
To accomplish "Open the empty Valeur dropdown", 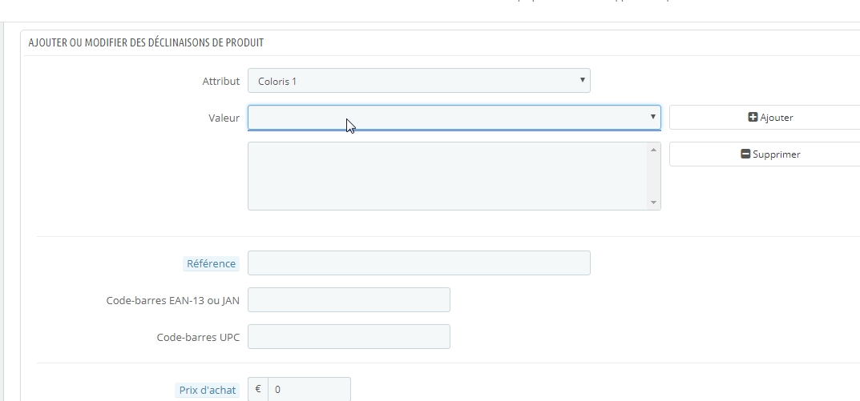I will coord(454,117).
